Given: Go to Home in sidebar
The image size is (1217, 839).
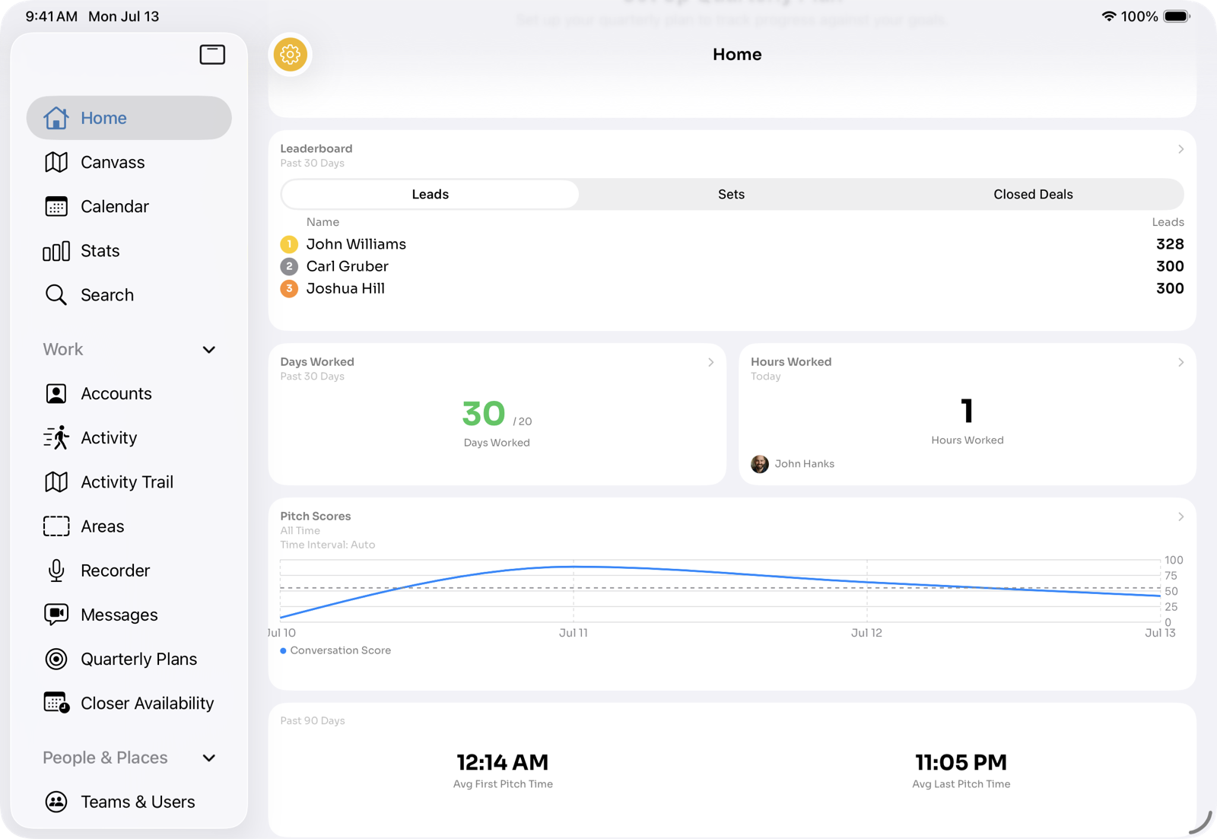Looking at the screenshot, I should [129, 118].
